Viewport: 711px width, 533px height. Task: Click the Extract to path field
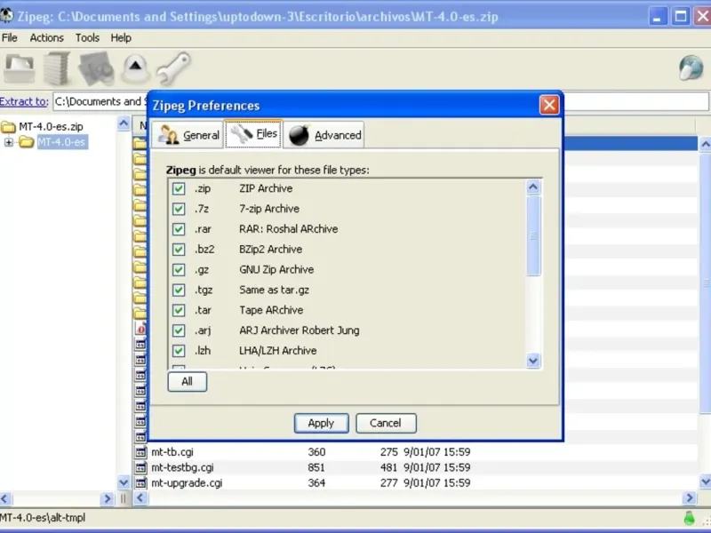pos(381,101)
